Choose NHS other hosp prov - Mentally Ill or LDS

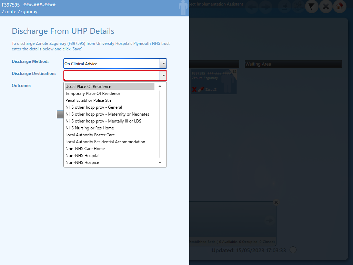tap(110, 121)
